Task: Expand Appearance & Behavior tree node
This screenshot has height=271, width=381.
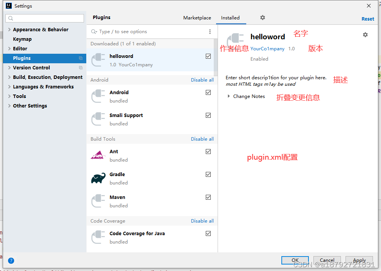Action: [9, 30]
